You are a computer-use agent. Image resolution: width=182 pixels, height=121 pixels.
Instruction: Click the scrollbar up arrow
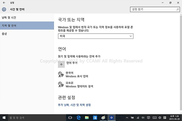click(181, 14)
